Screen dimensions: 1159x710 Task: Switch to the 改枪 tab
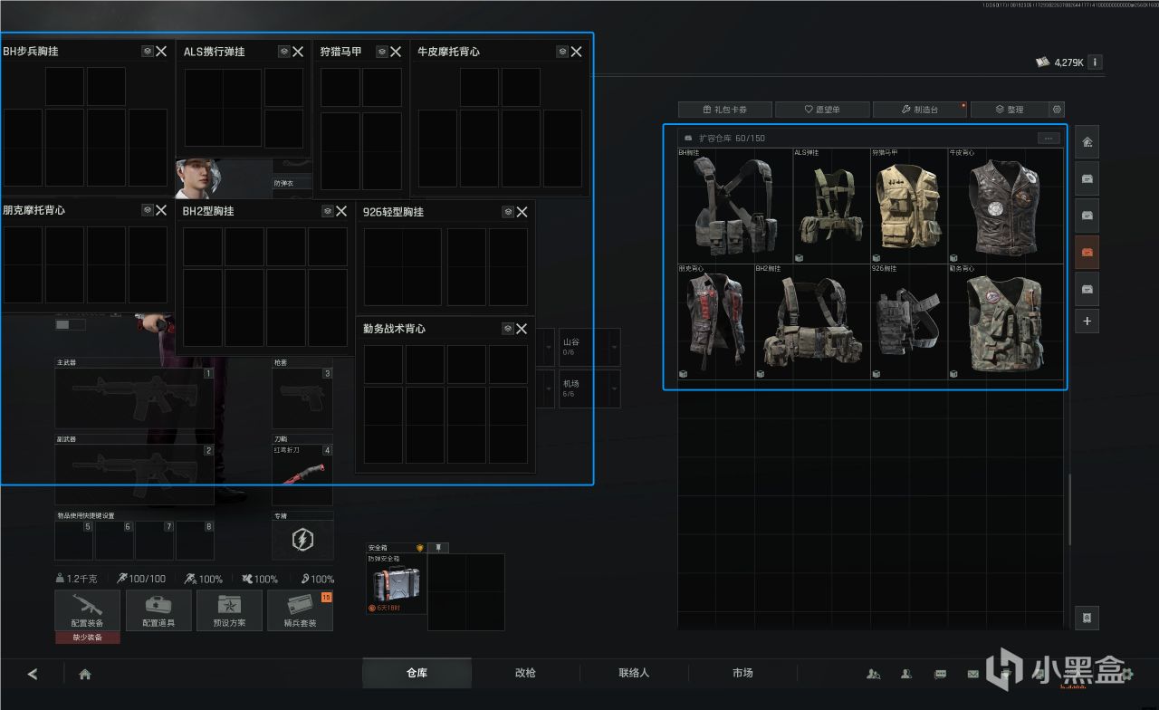pyautogui.click(x=525, y=673)
